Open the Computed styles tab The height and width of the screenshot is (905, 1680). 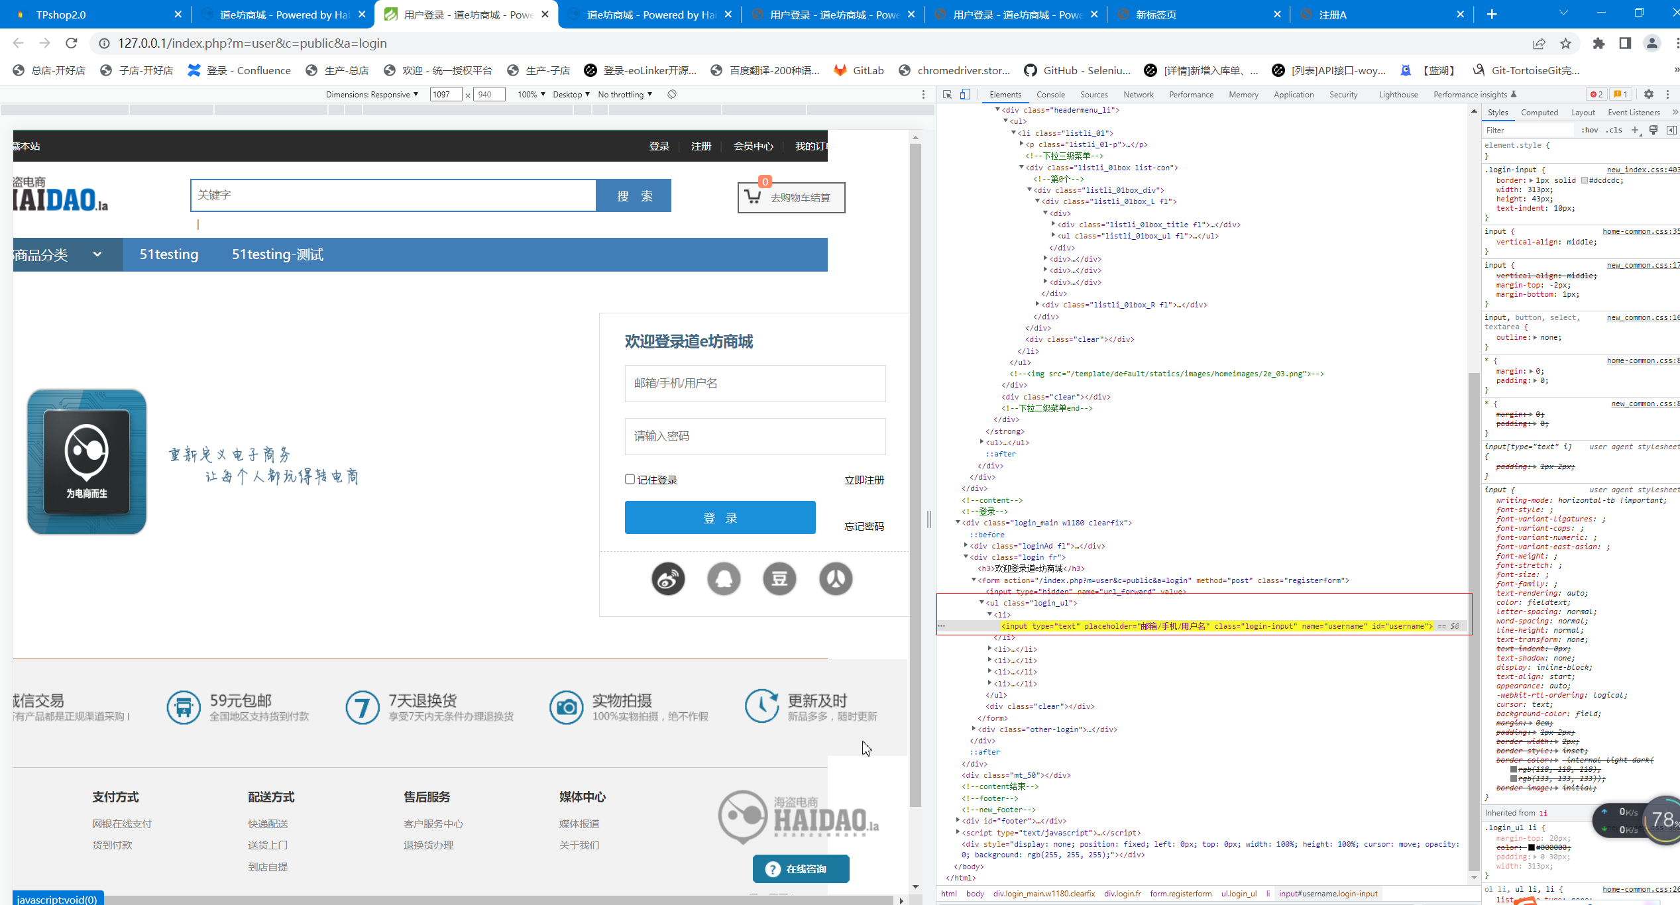click(1539, 113)
